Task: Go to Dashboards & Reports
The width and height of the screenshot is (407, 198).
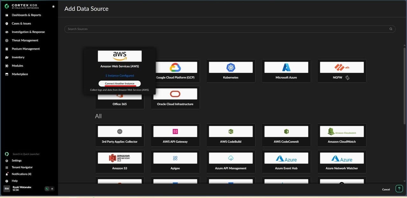Action: point(26,15)
